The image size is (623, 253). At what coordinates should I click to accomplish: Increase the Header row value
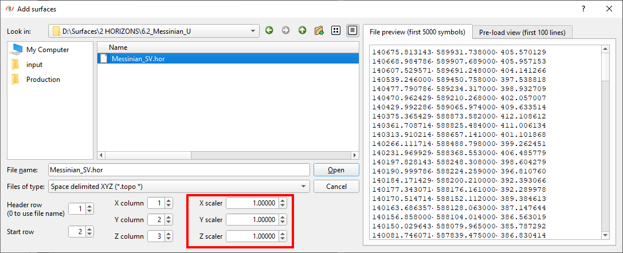(89, 206)
